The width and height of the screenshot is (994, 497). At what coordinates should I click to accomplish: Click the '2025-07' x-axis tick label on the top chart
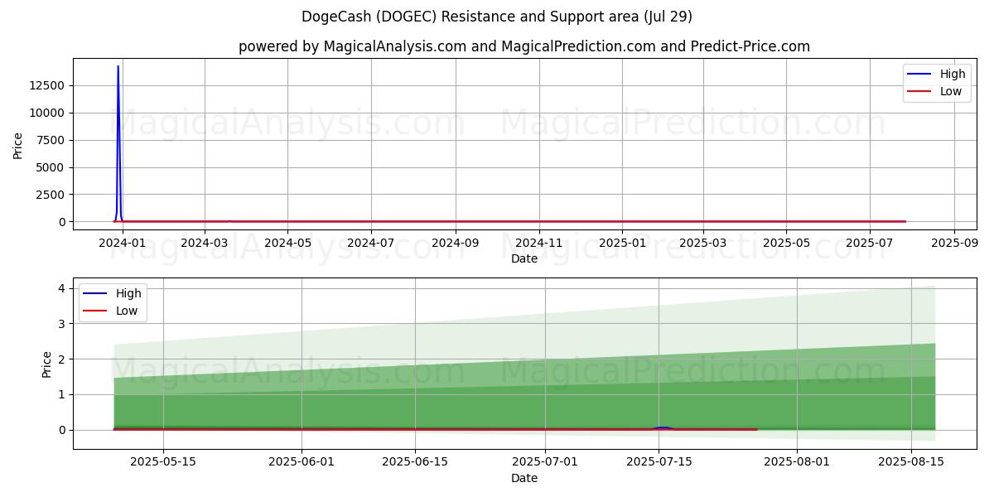click(x=870, y=244)
